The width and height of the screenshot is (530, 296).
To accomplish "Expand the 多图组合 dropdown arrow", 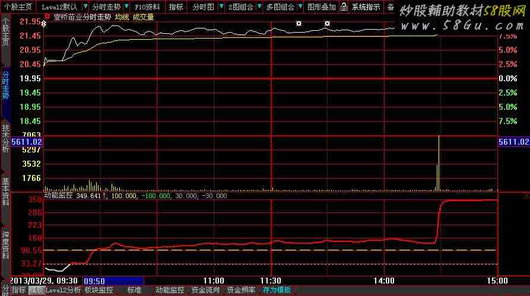I will (300, 7).
